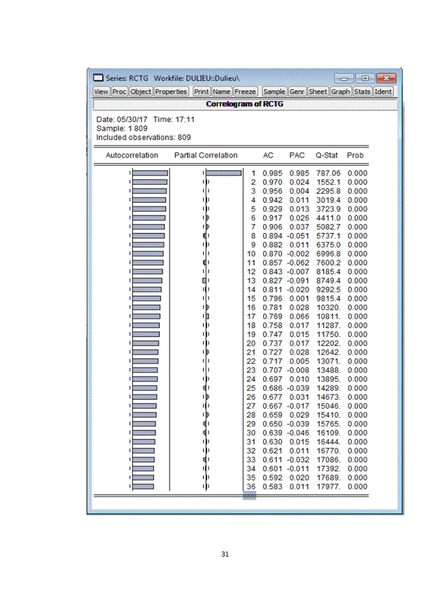Open the View menu button
The image size is (434, 596).
point(100,91)
